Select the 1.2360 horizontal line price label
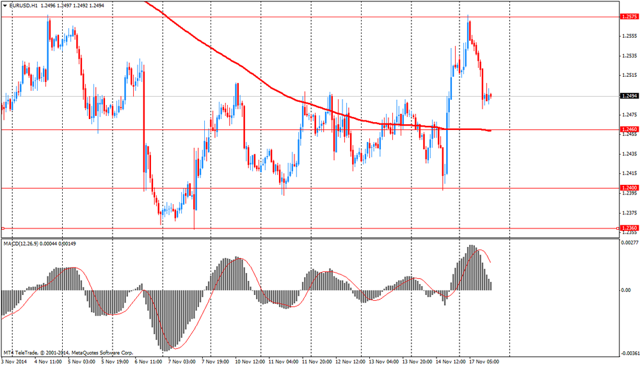 (x=629, y=228)
